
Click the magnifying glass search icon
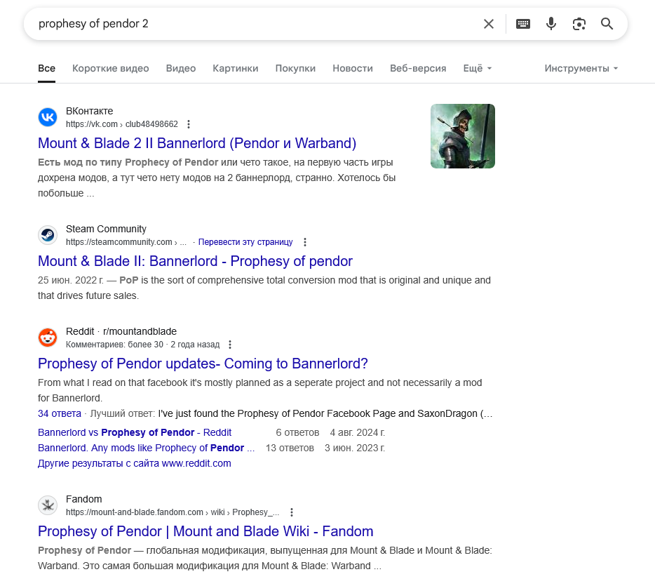coord(607,24)
